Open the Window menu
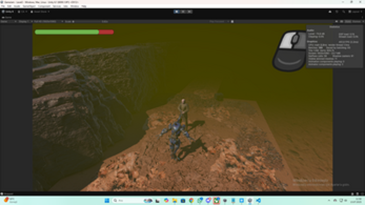The height and width of the screenshot is (205, 365). [74, 6]
